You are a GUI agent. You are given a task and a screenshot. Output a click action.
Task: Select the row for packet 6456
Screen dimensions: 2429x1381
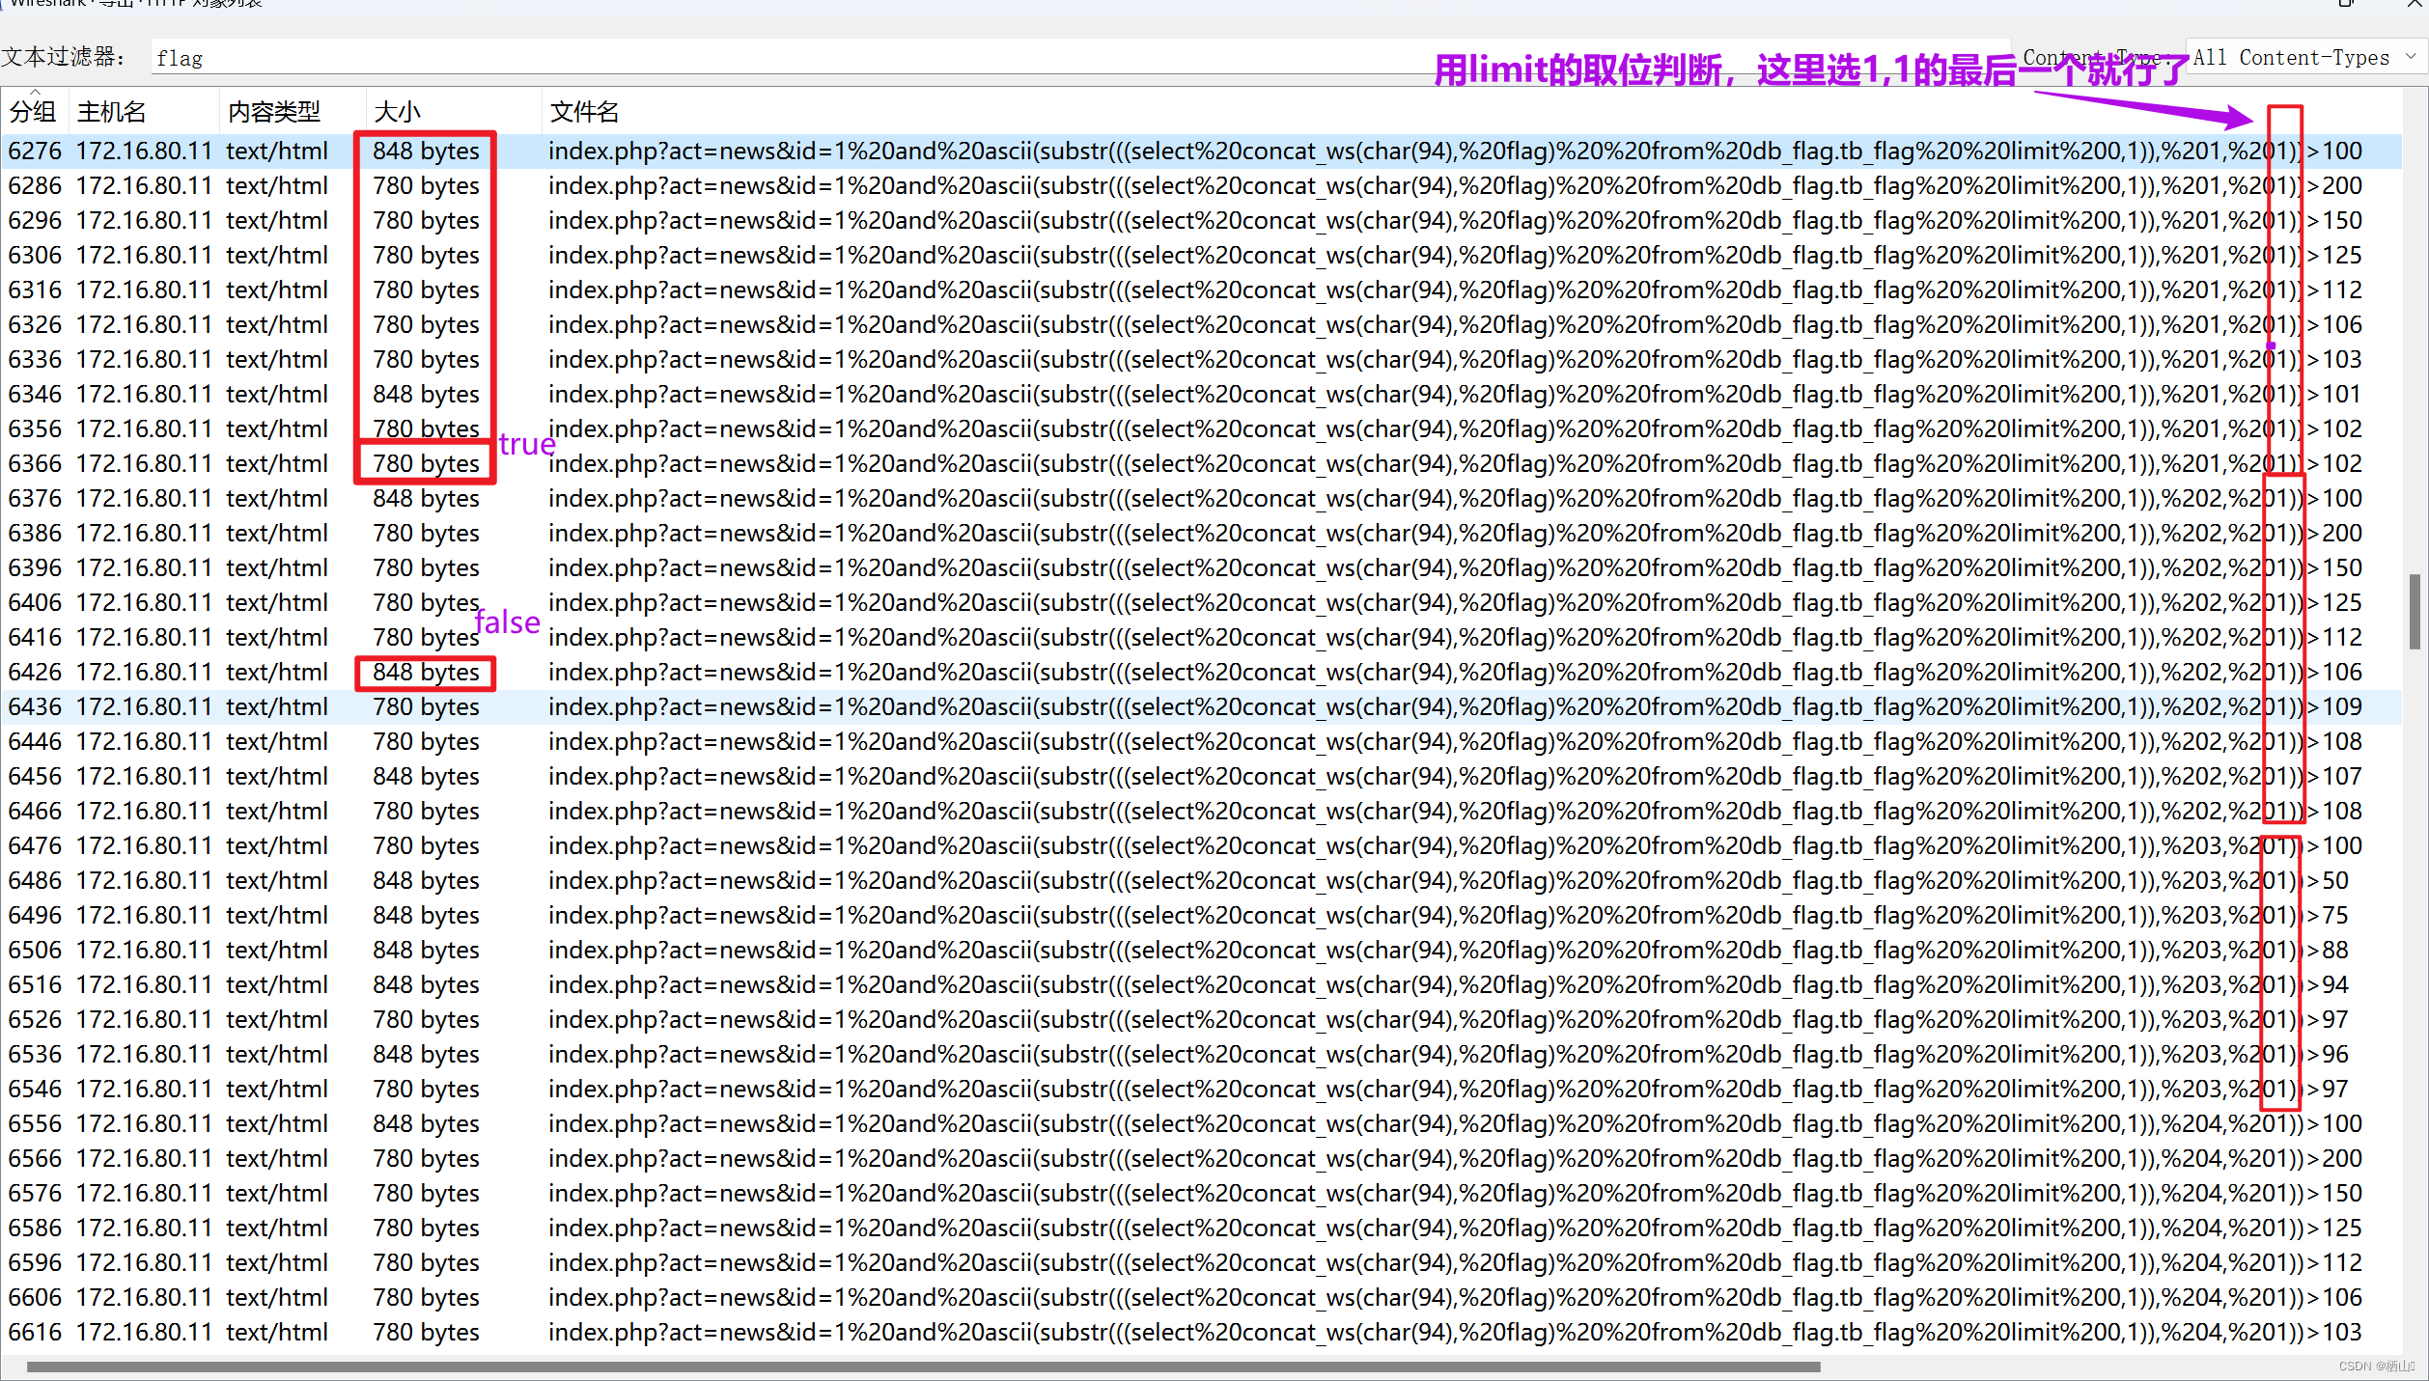[x=1201, y=776]
